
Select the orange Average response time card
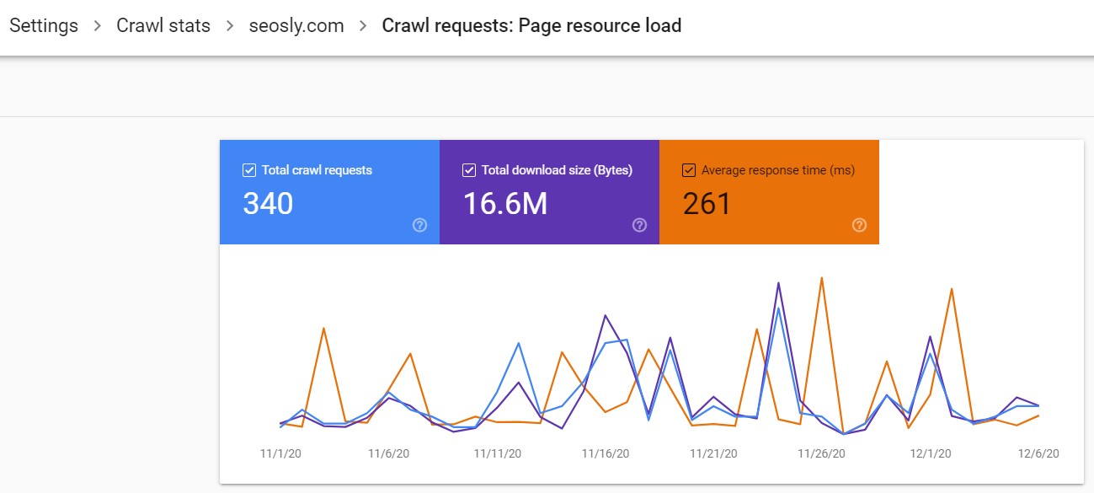(769, 192)
